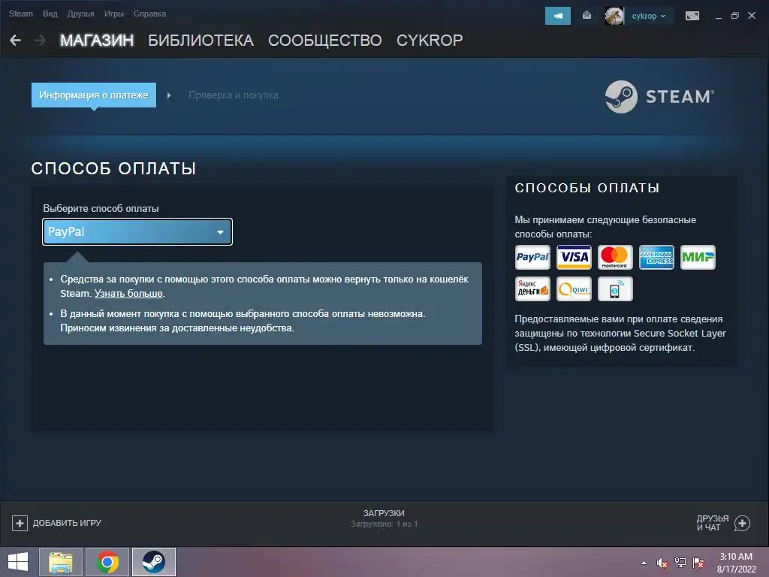Click the PayPal payment logo

(532, 257)
